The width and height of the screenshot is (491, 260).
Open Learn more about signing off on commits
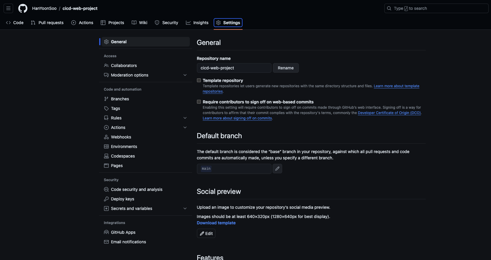[237, 118]
